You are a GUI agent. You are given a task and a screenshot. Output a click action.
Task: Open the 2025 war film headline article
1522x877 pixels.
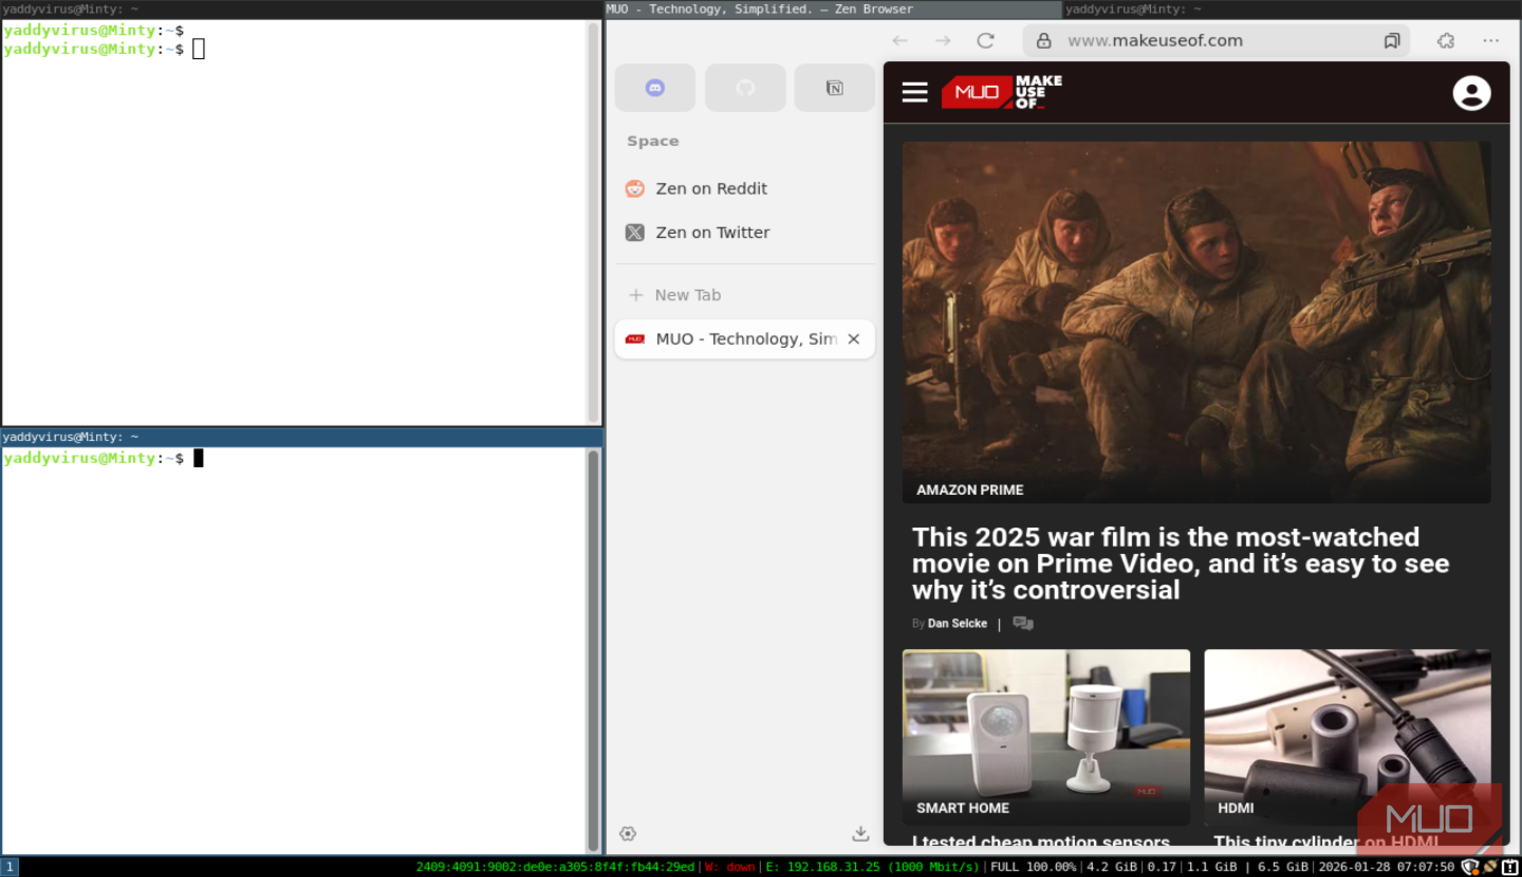click(1180, 563)
